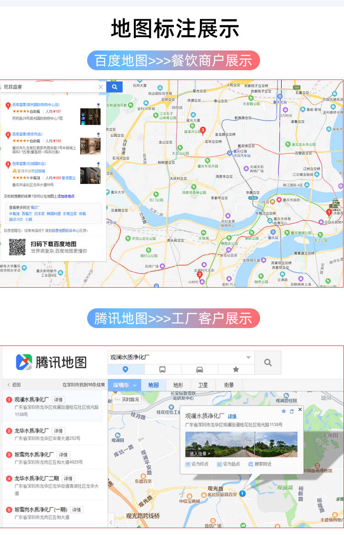Click street view icon of first Baidu result

[98, 105]
